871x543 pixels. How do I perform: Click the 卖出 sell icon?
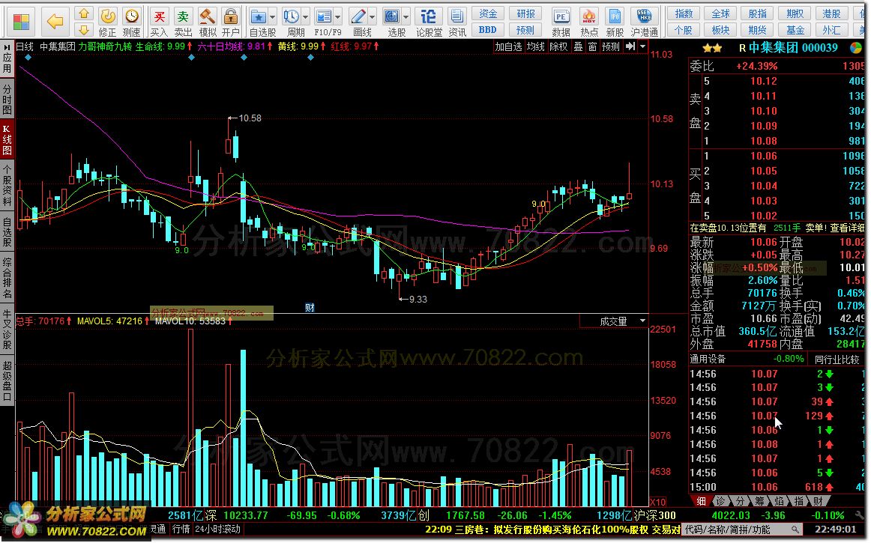(x=183, y=22)
